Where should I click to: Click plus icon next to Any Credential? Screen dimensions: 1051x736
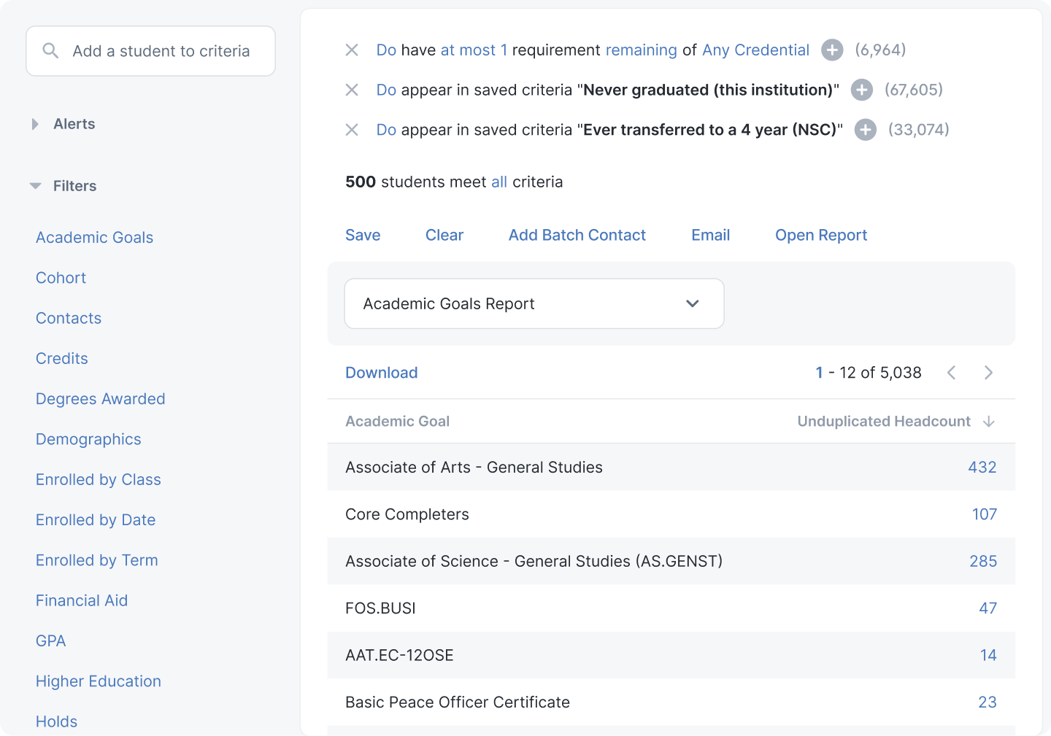(x=832, y=50)
